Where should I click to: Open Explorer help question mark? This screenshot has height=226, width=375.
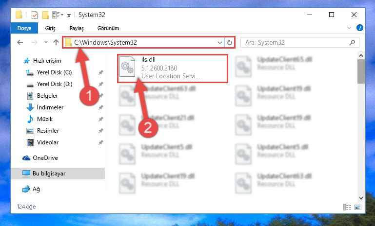[360, 28]
